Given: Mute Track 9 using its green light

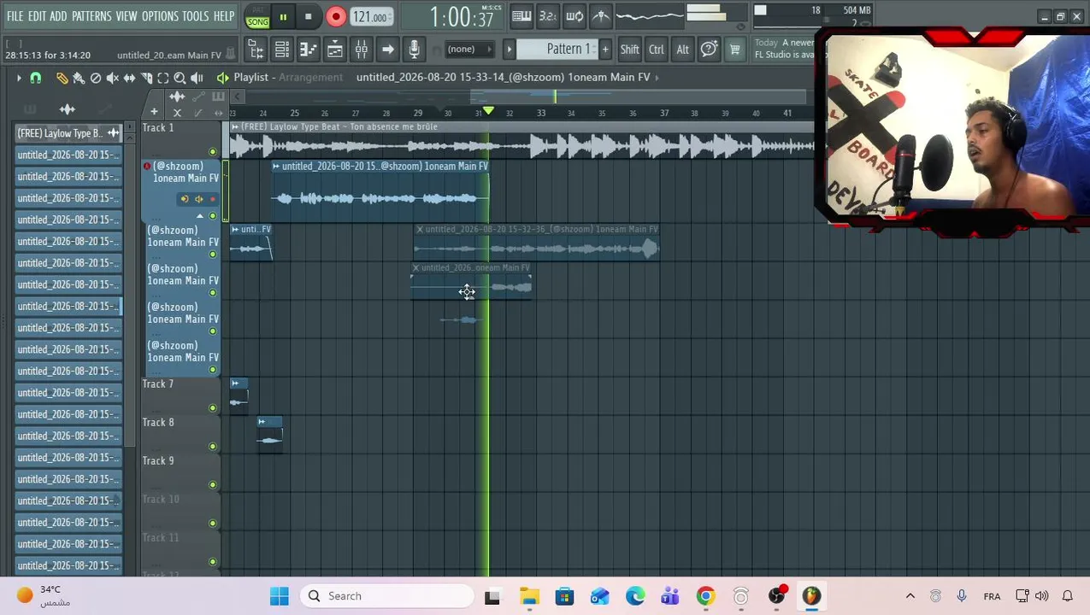Looking at the screenshot, I should click(213, 485).
